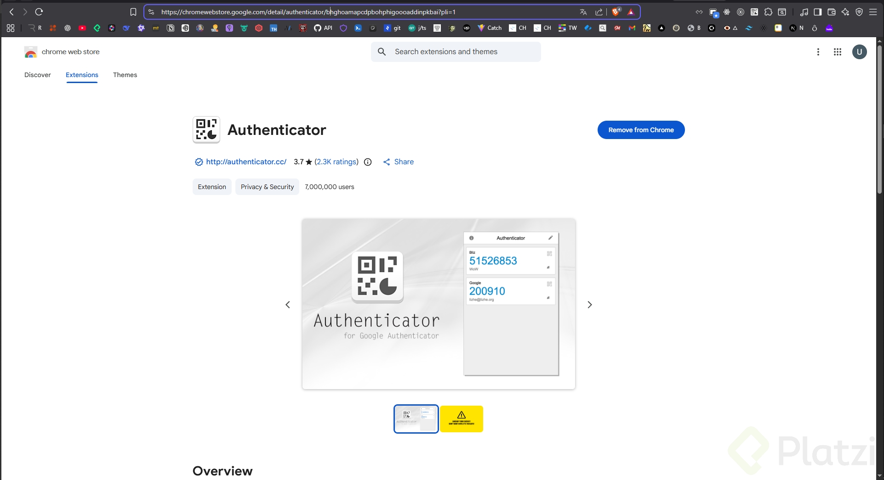
Task: Click the 7,000,000 users text
Action: tap(330, 187)
